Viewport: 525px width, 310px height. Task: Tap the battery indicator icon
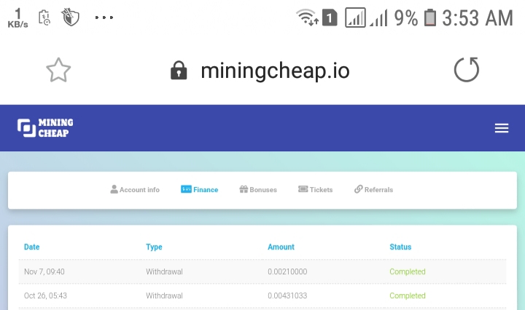coord(430,17)
